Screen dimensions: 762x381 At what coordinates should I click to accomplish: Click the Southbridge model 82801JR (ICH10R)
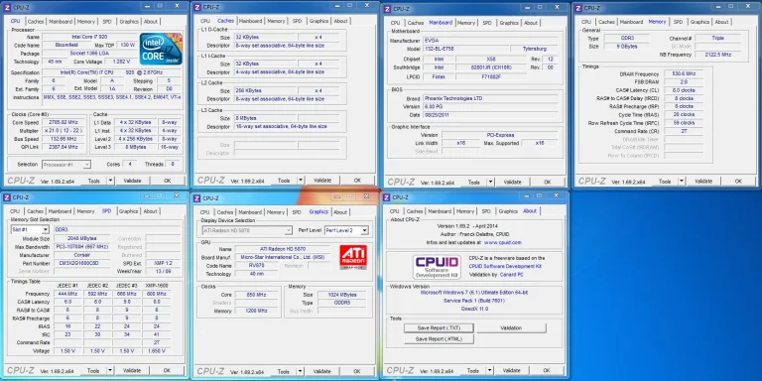(491, 67)
